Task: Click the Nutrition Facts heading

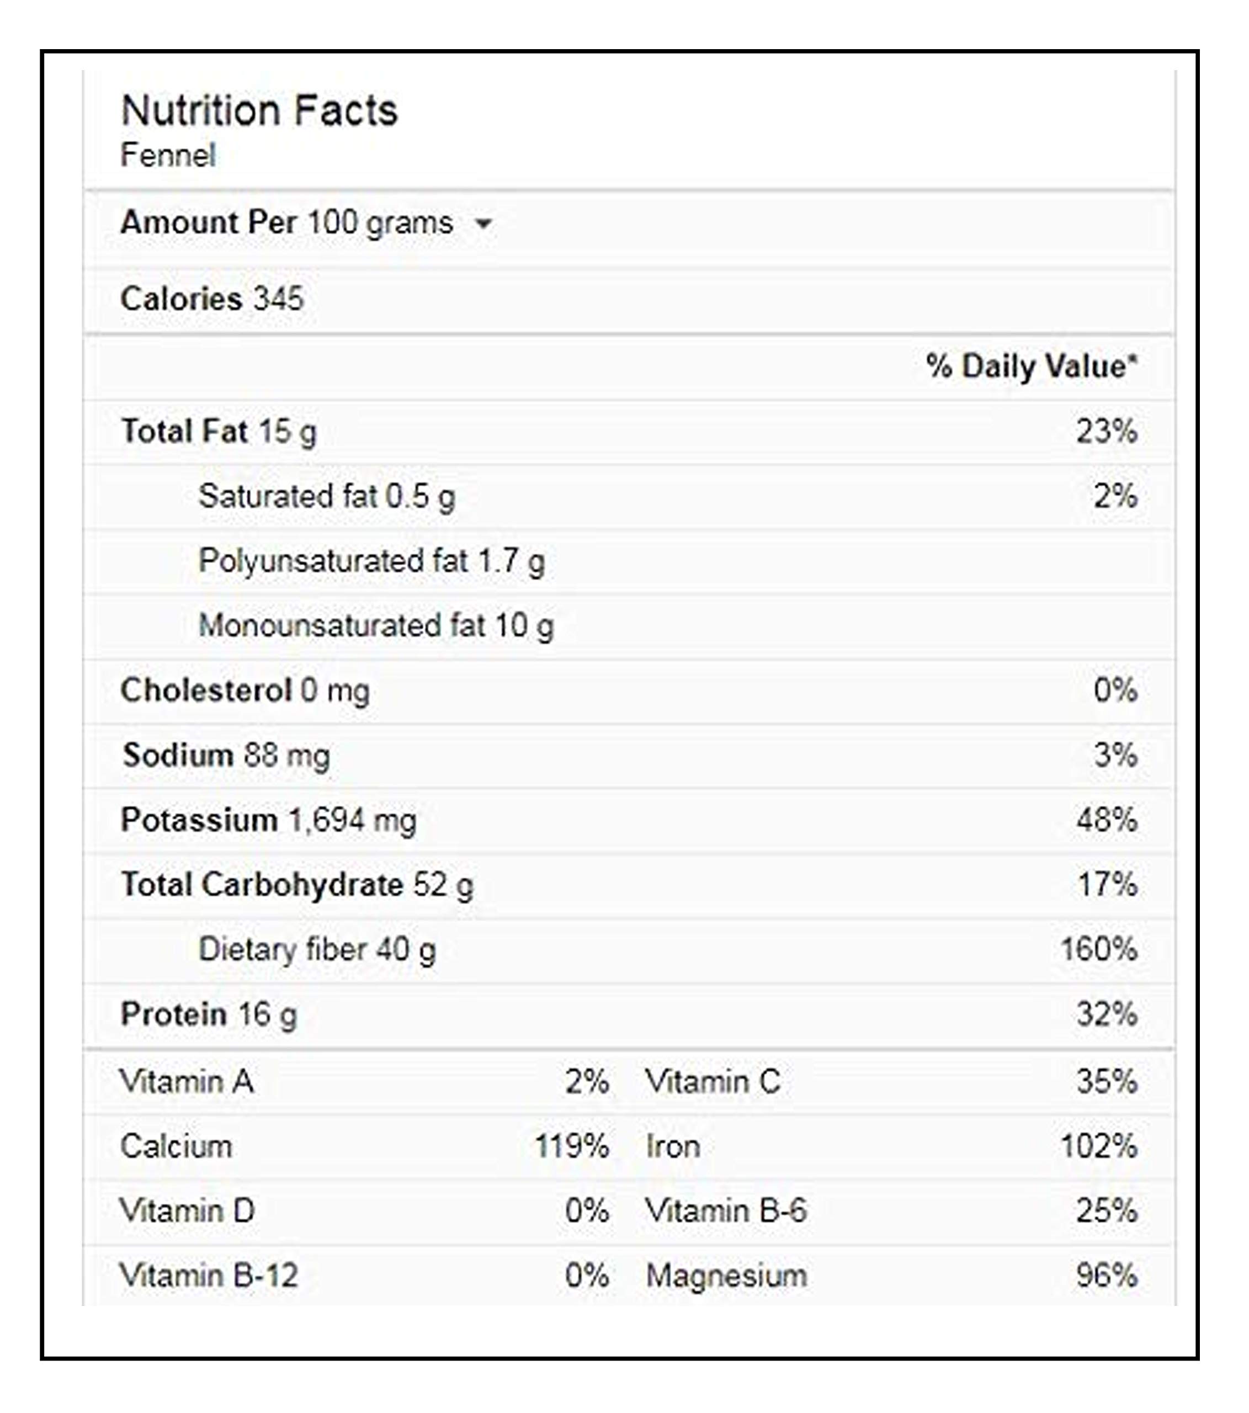Action: coord(259,110)
